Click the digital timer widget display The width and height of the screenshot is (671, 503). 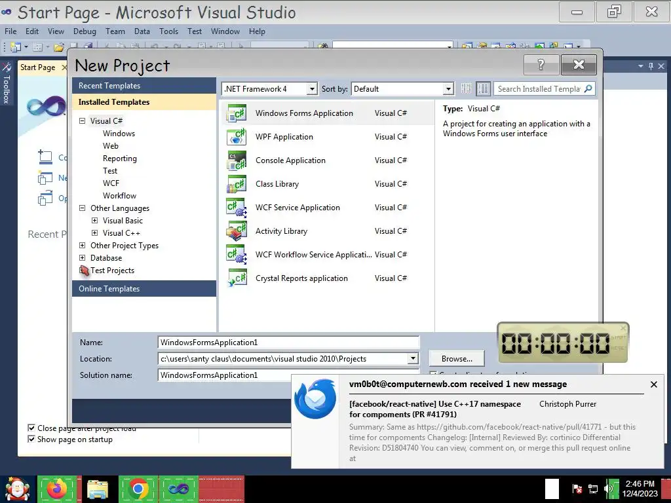pyautogui.click(x=556, y=343)
